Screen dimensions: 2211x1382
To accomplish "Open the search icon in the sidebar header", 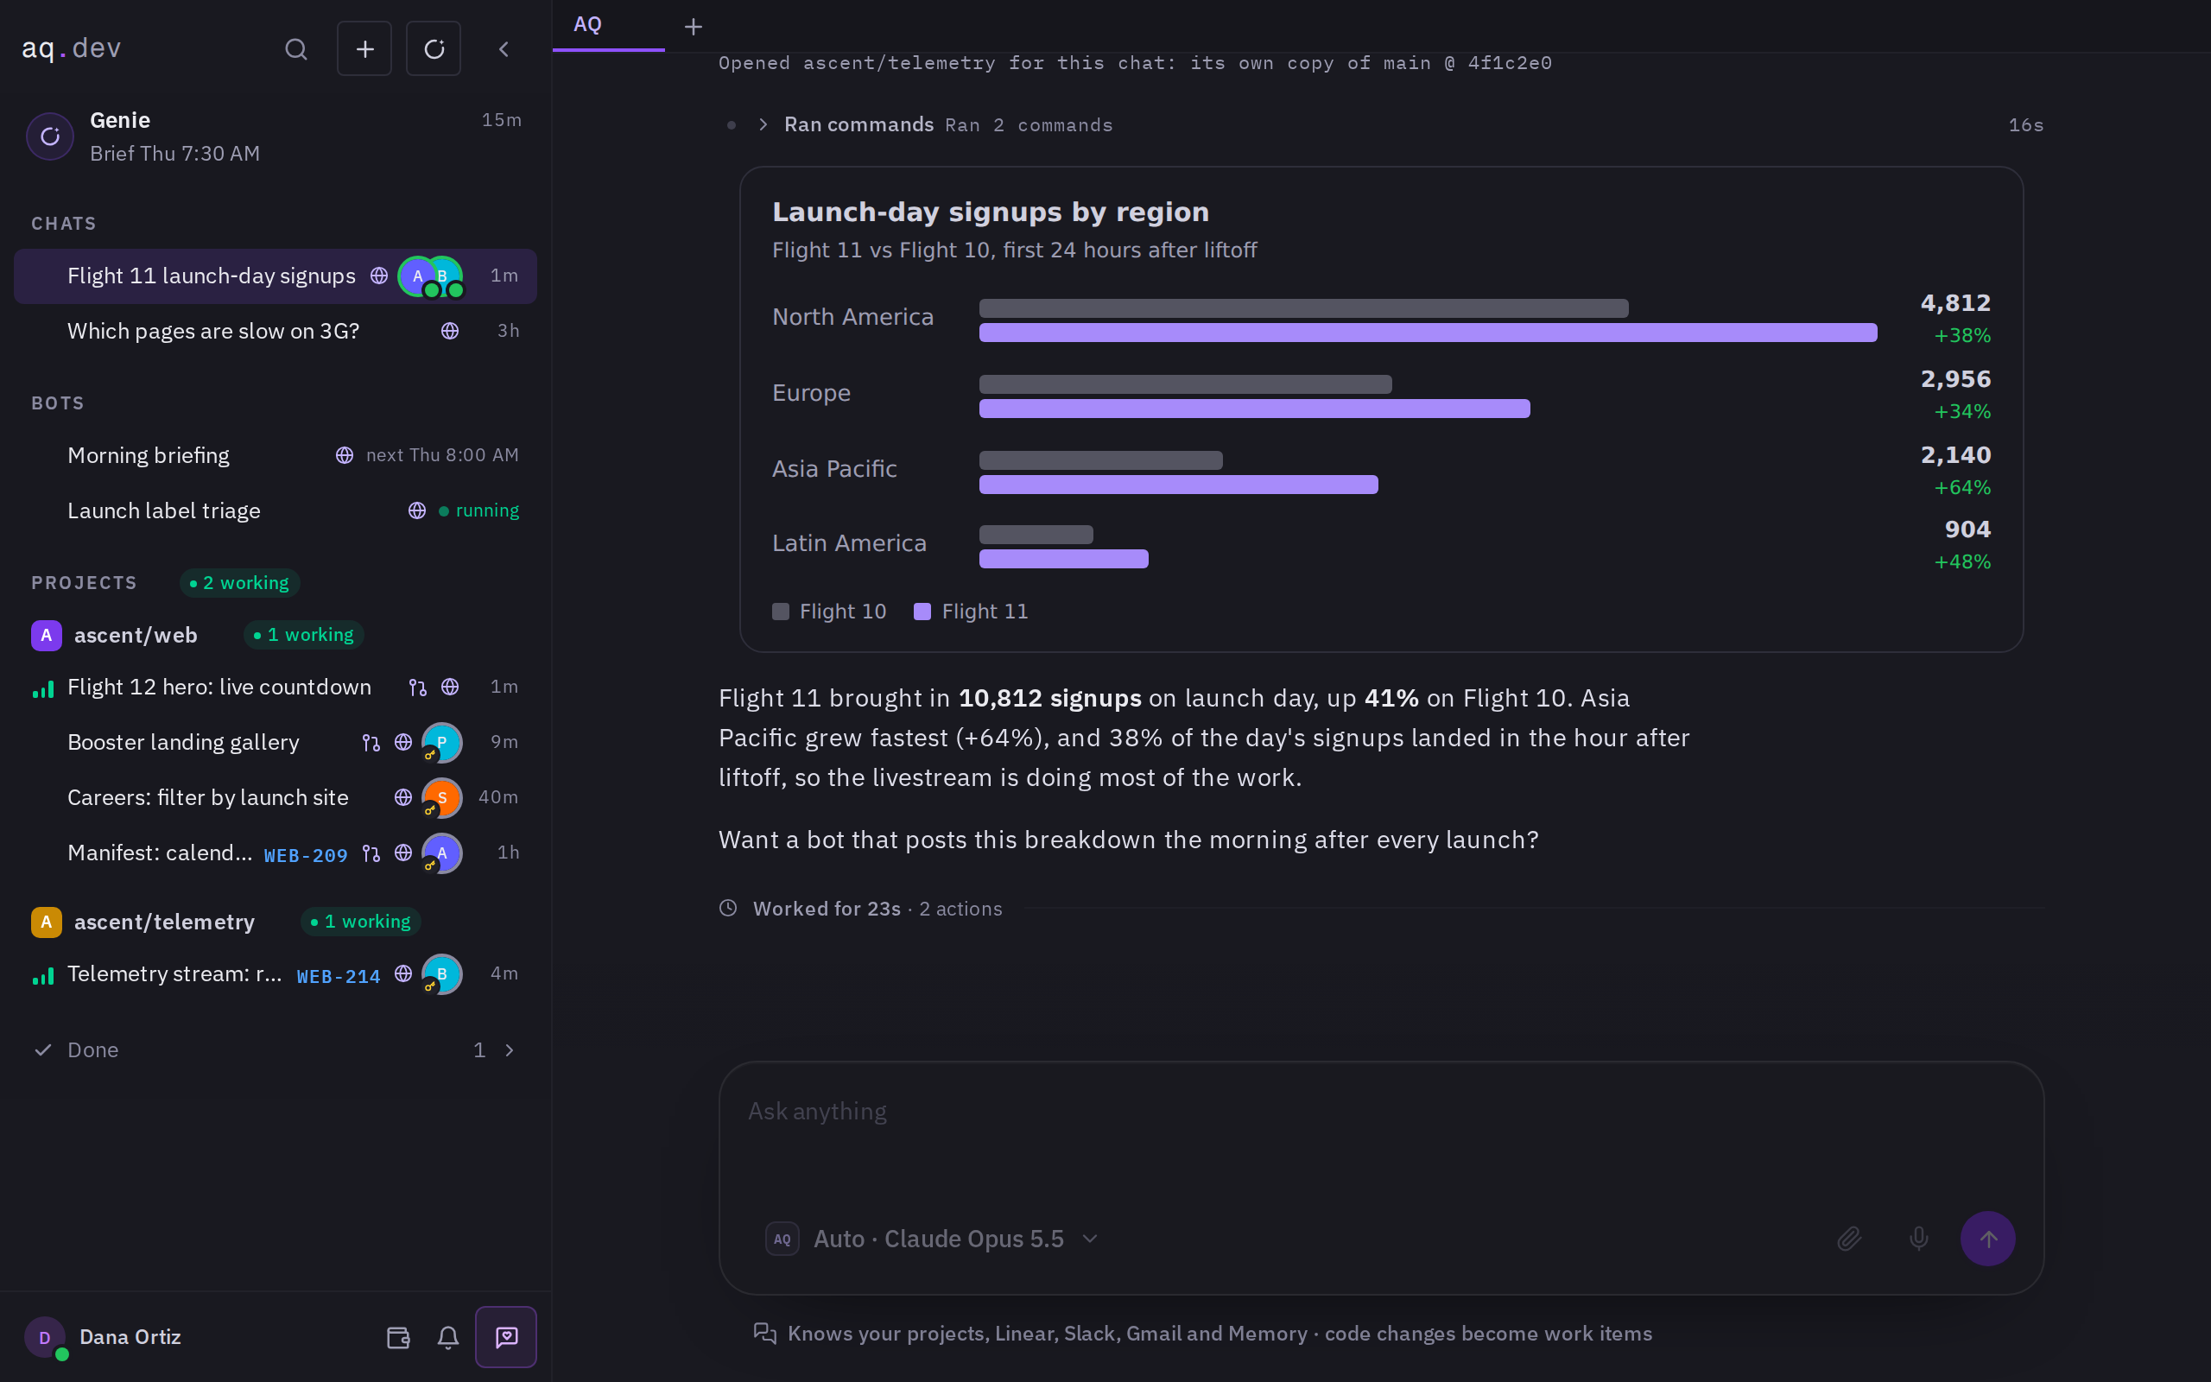I will tap(296, 49).
